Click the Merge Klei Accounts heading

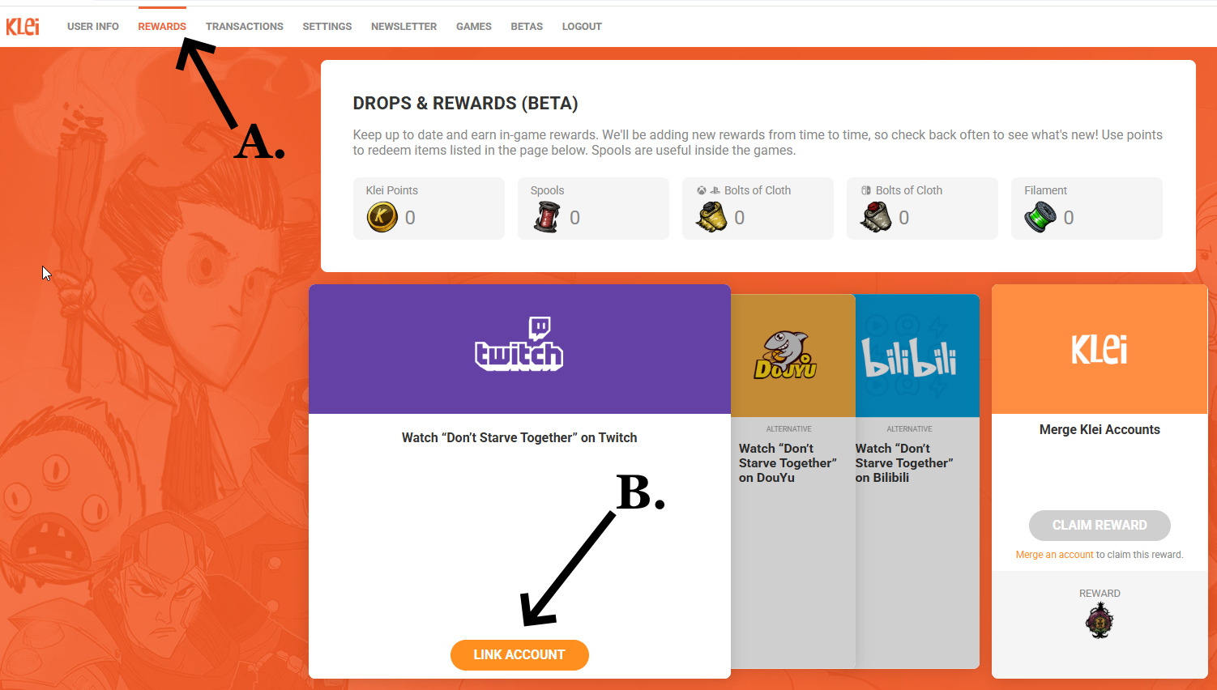(1100, 430)
